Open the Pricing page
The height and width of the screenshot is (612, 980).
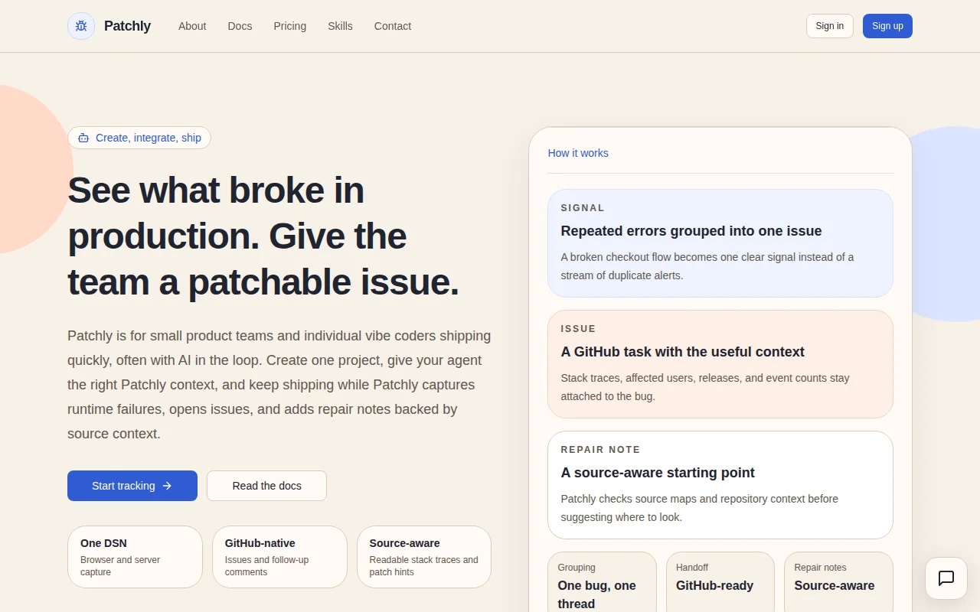pos(290,26)
